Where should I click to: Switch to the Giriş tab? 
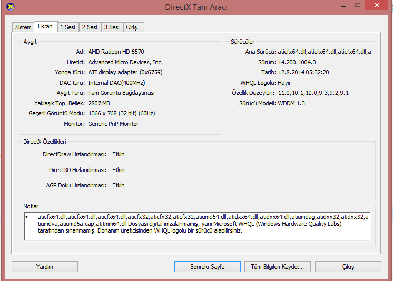coord(133,27)
